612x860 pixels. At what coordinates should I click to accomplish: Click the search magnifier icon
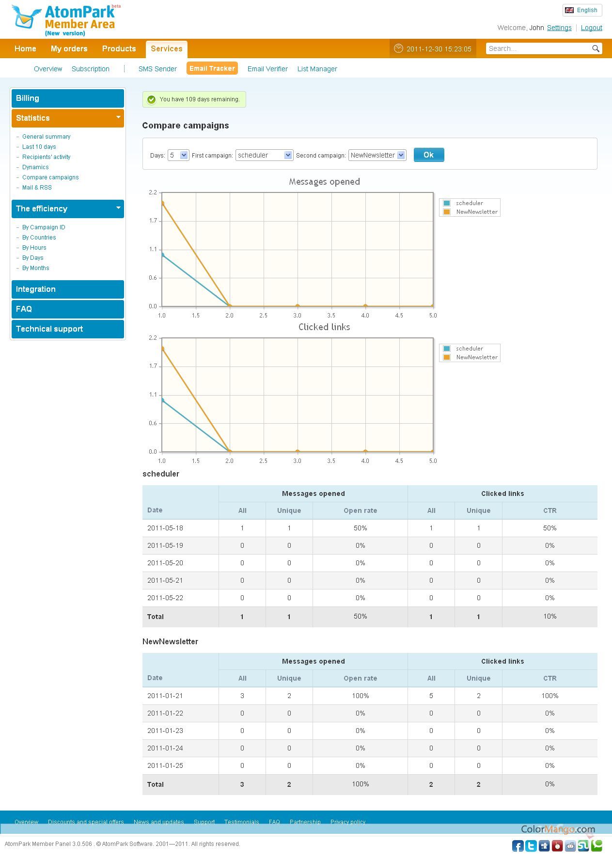click(x=596, y=48)
